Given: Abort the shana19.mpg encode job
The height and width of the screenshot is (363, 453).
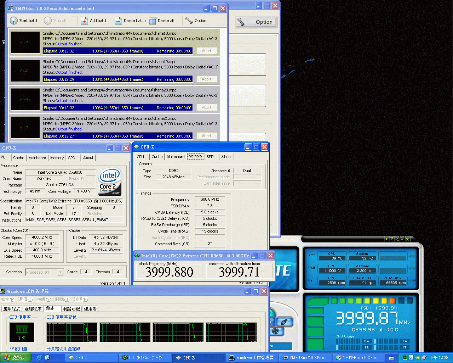Looking at the screenshot, I should pos(207,79).
